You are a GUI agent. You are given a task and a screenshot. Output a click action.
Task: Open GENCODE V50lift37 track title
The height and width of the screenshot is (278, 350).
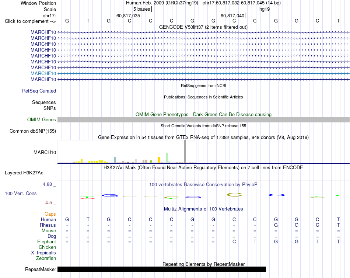pos(203,27)
